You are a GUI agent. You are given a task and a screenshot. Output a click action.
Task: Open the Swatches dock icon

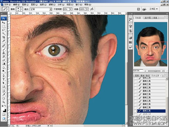130,42
